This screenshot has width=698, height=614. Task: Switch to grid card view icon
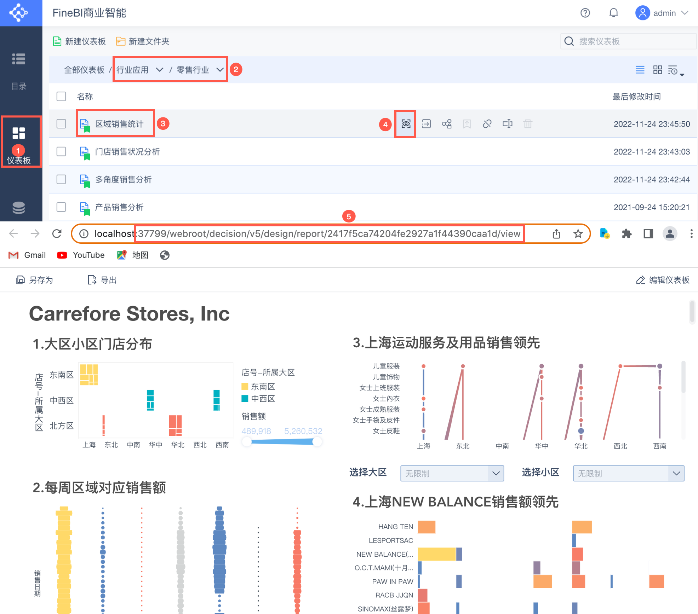click(x=657, y=70)
